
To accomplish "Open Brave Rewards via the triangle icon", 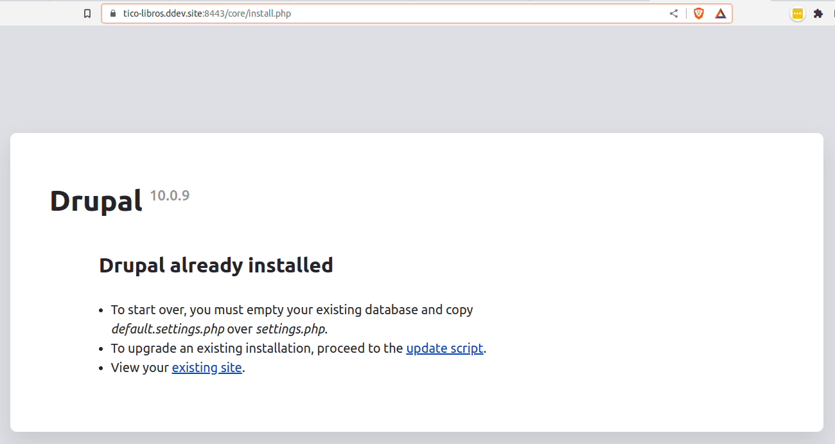I will point(720,13).
